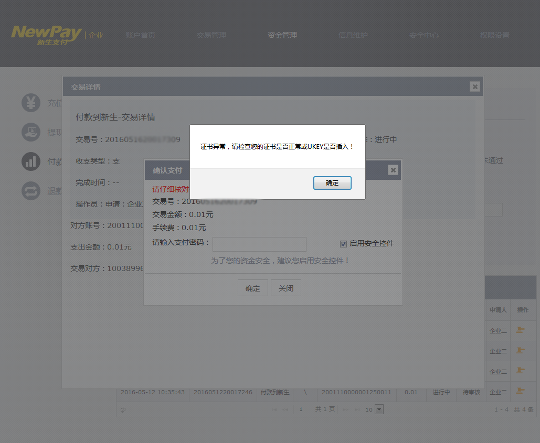Close the 交易详情 dialog
This screenshot has width=540, height=443.
[x=475, y=87]
